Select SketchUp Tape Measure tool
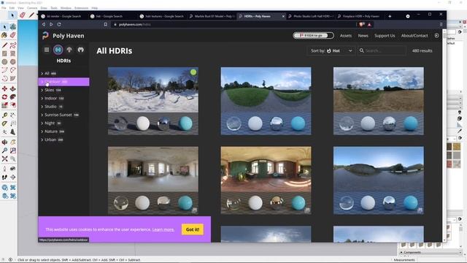467x263 pixels. point(4,115)
